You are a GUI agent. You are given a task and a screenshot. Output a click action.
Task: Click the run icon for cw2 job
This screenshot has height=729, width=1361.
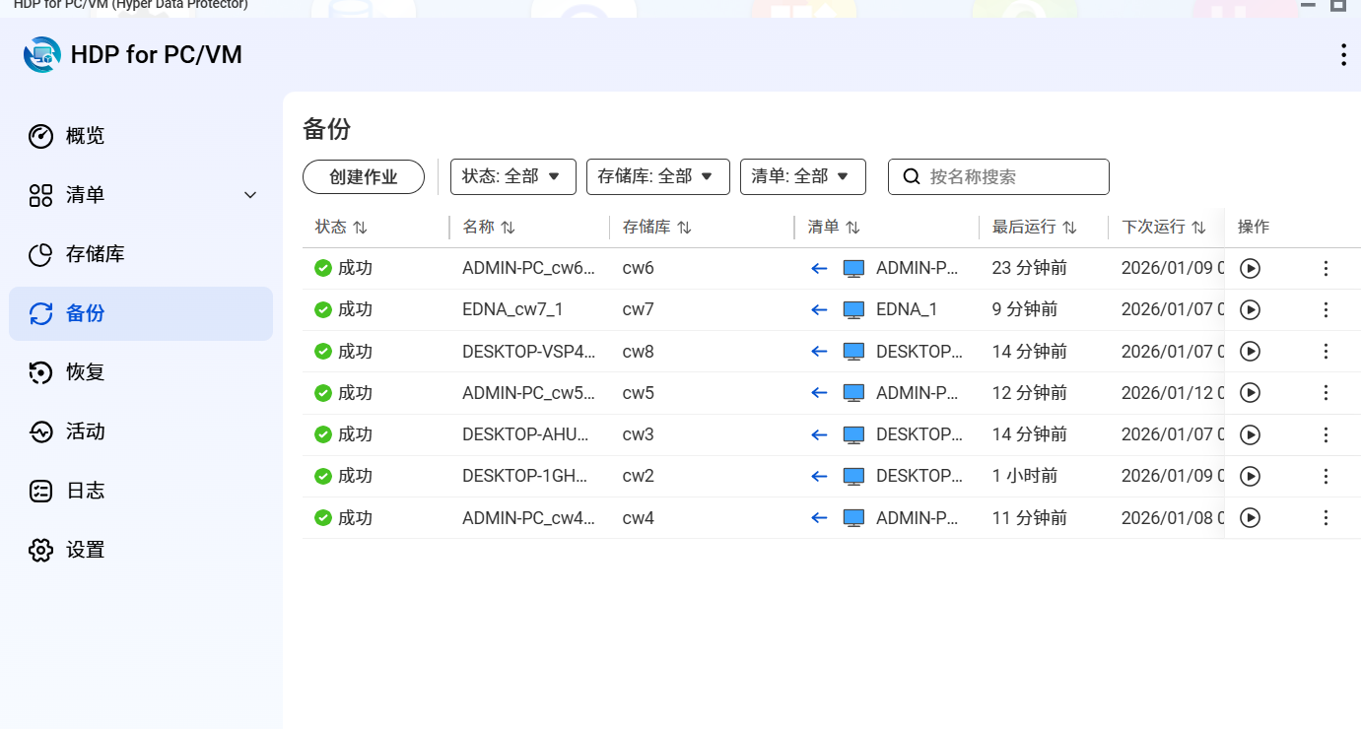click(1250, 477)
